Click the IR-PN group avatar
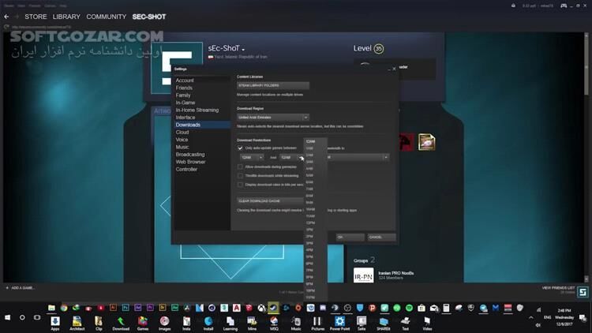 point(363,275)
